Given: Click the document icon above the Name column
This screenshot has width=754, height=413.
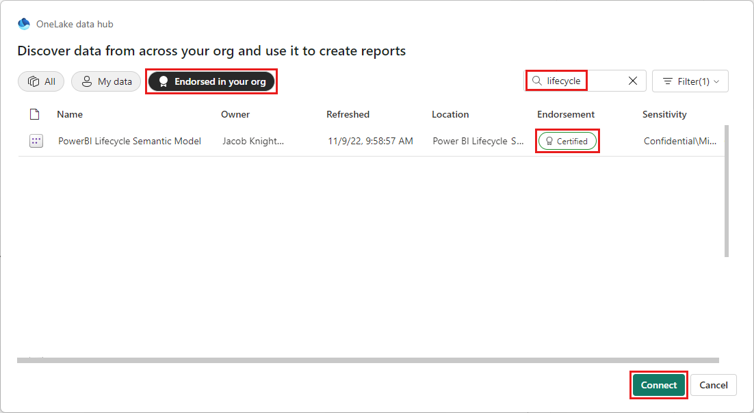Looking at the screenshot, I should pos(36,114).
